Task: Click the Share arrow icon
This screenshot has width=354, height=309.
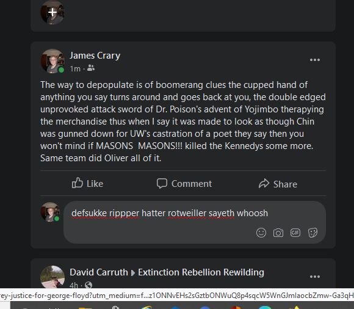Action: click(264, 183)
